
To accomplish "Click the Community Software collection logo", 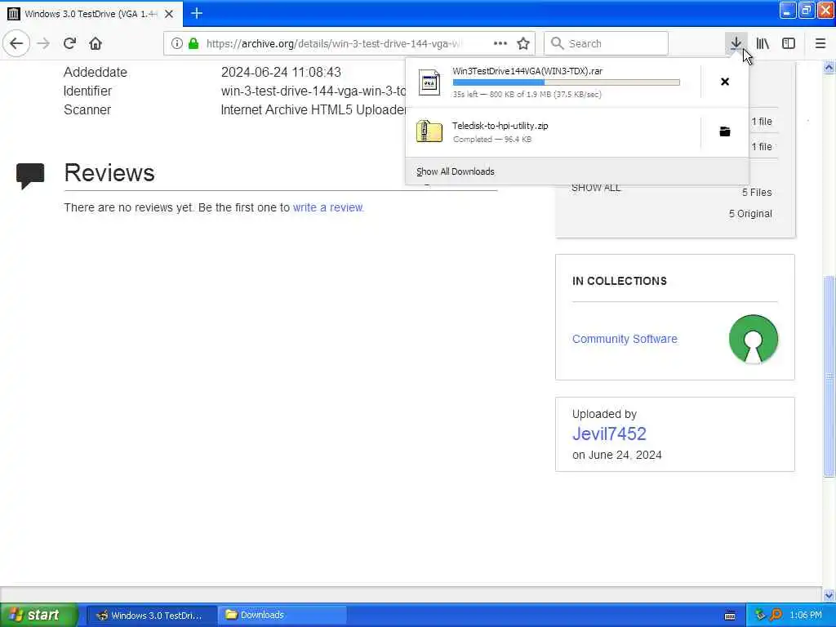I will click(754, 339).
